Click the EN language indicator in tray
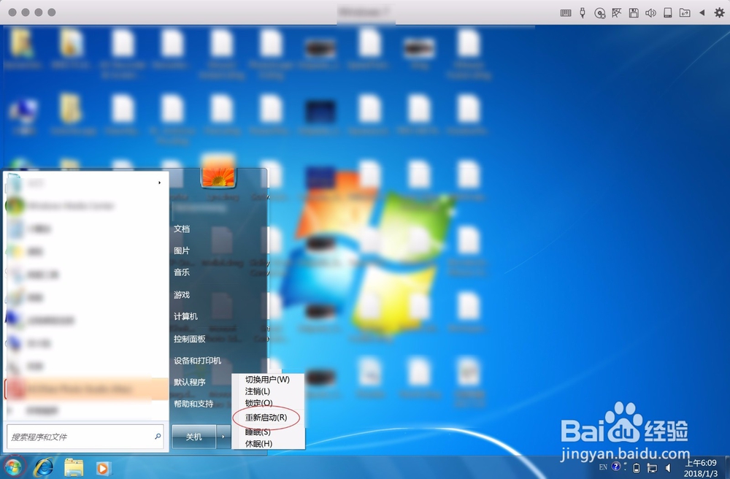 pyautogui.click(x=603, y=467)
